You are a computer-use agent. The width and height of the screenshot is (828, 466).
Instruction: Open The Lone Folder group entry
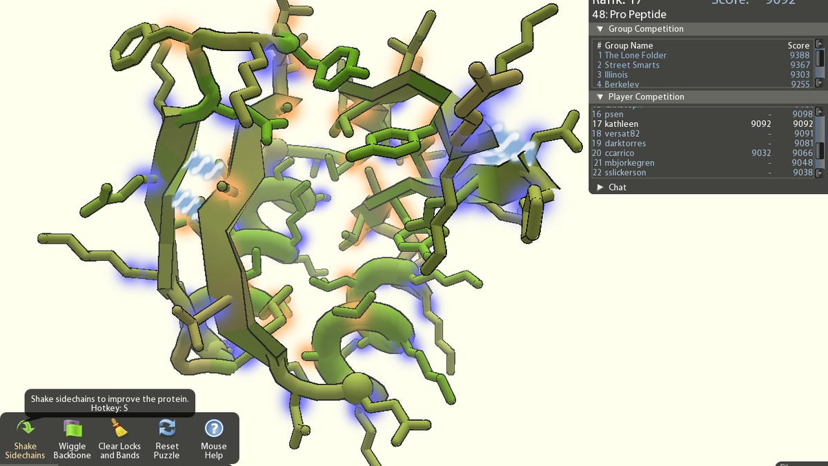(x=634, y=55)
